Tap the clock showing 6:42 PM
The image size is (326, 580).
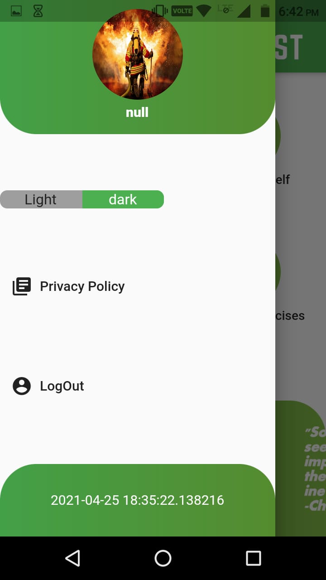298,11
